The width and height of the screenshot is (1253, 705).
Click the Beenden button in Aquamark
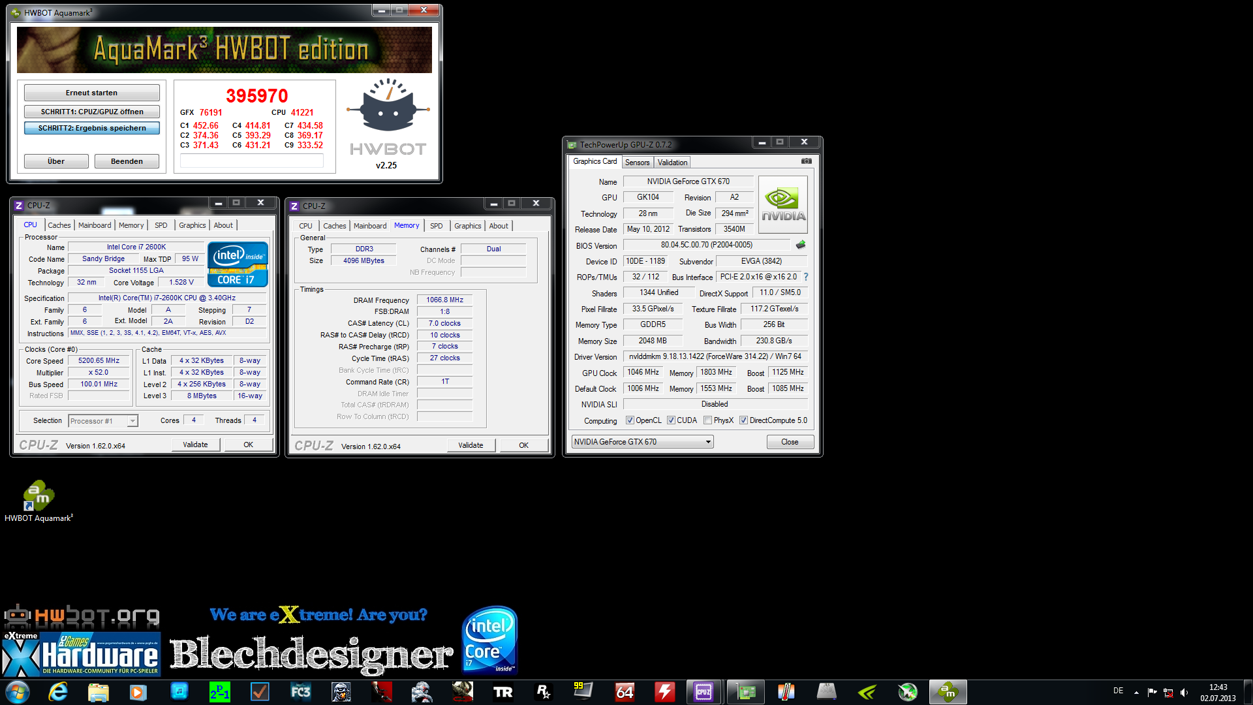coord(127,161)
